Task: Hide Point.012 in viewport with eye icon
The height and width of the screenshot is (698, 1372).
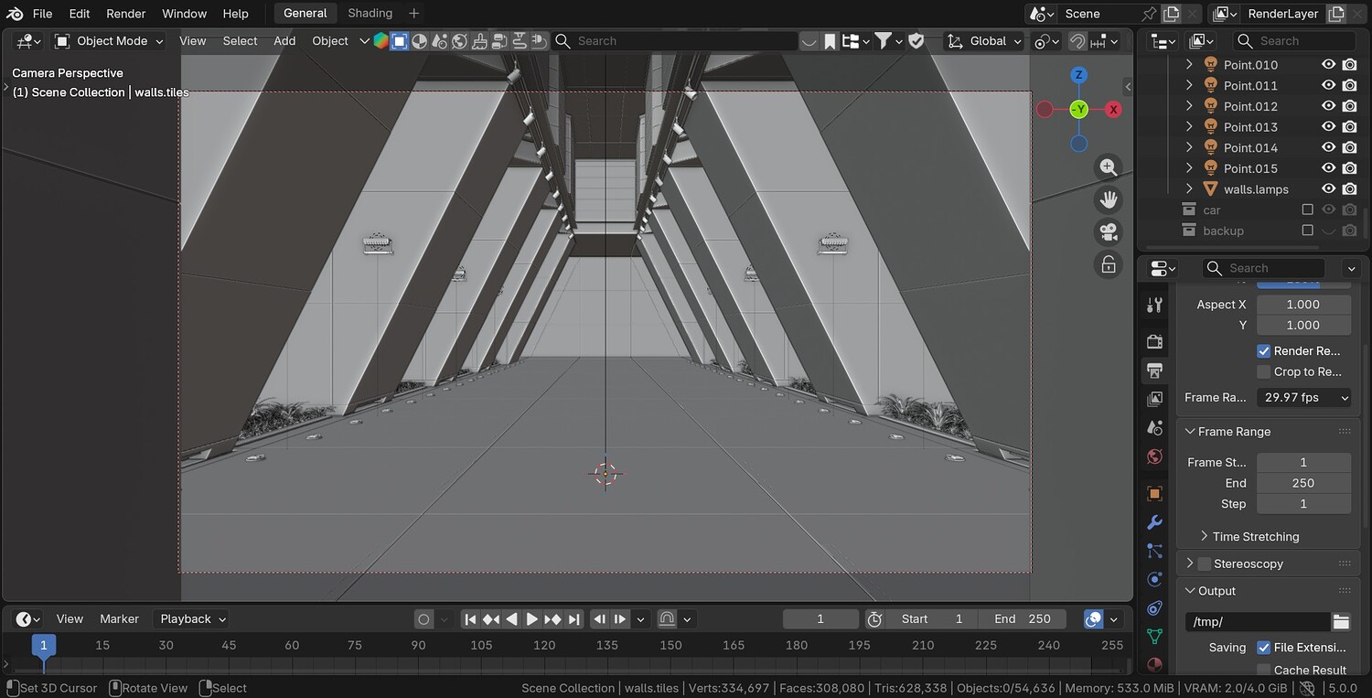Action: (x=1329, y=106)
